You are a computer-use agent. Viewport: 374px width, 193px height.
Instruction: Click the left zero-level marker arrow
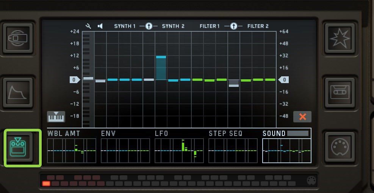(75, 80)
